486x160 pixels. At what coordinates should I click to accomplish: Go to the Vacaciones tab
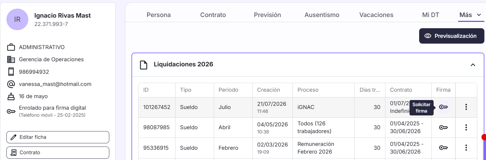(x=376, y=15)
